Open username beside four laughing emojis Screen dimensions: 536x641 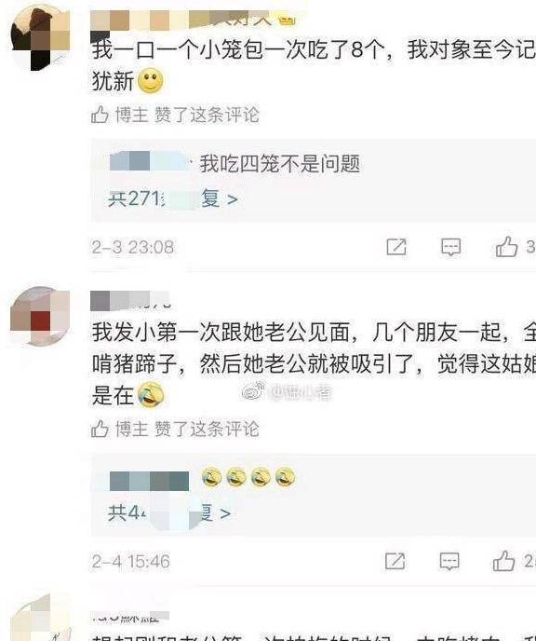(149, 481)
